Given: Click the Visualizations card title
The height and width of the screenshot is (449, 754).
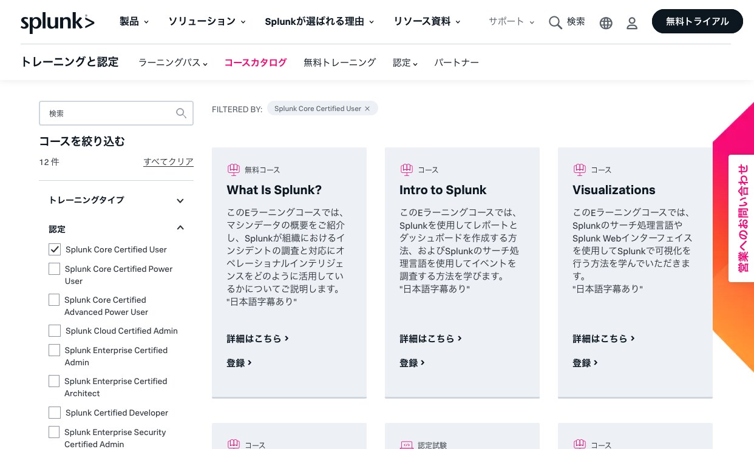Looking at the screenshot, I should pyautogui.click(x=614, y=190).
